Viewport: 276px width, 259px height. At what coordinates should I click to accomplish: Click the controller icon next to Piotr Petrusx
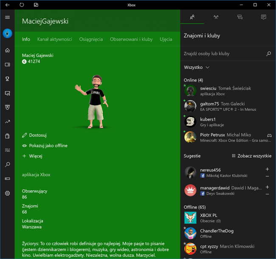[269, 135]
